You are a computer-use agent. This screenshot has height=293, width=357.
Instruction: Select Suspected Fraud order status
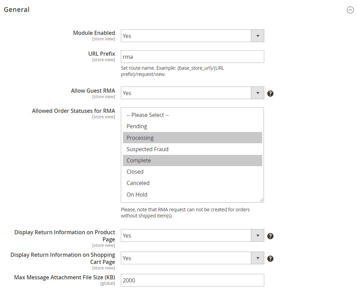(x=192, y=149)
